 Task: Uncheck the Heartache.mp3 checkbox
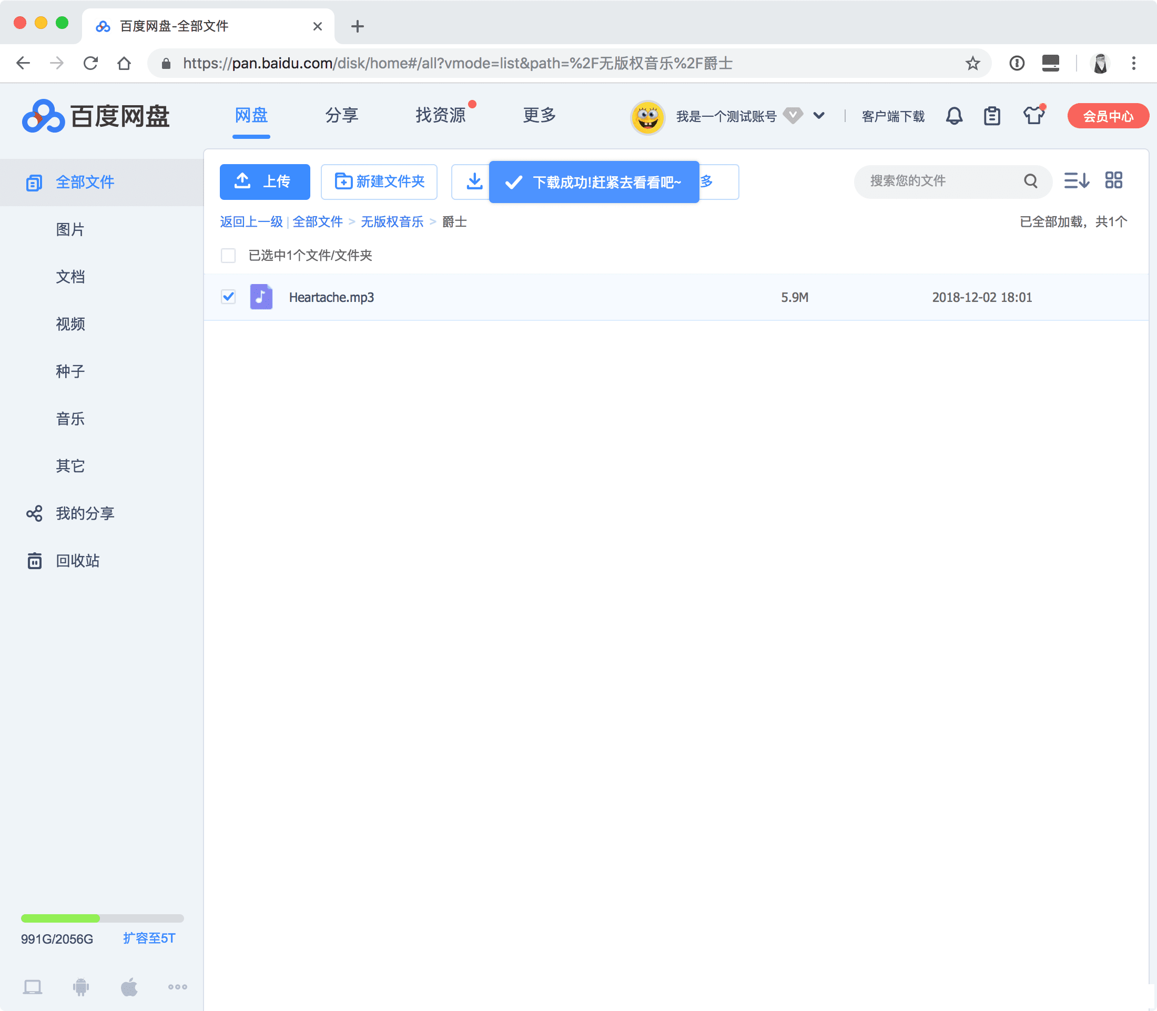click(228, 297)
